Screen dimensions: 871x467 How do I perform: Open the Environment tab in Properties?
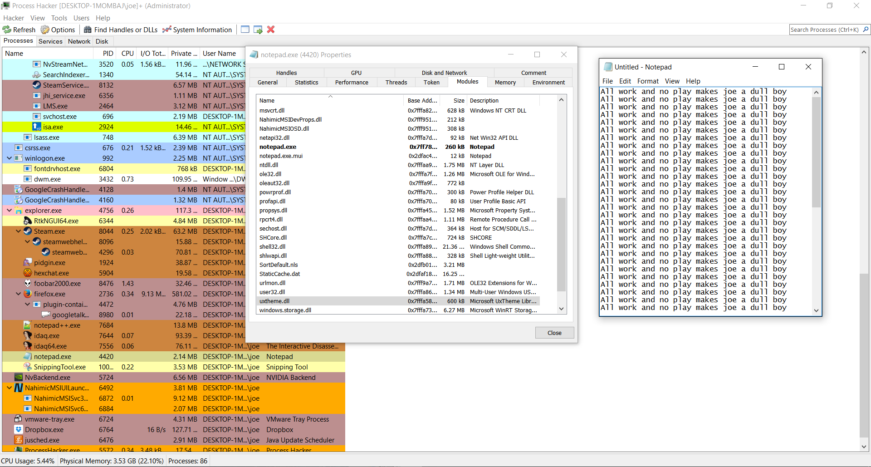tap(548, 82)
